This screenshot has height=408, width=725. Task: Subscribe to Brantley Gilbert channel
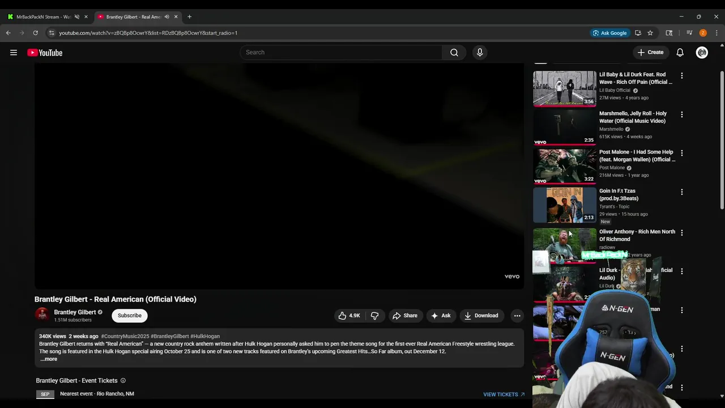(130, 316)
